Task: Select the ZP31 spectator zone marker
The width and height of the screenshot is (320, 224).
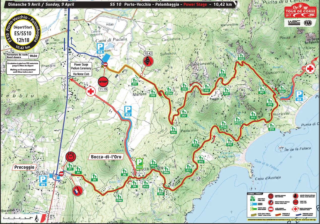Action: [x=135, y=81]
